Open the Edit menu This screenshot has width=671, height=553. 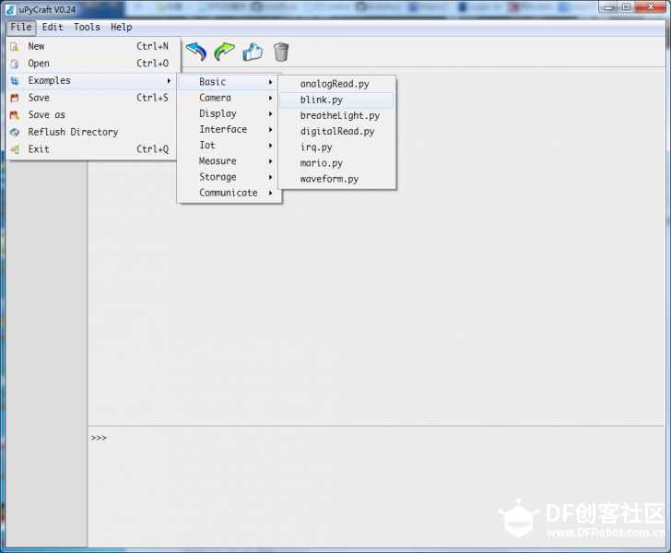point(53,27)
